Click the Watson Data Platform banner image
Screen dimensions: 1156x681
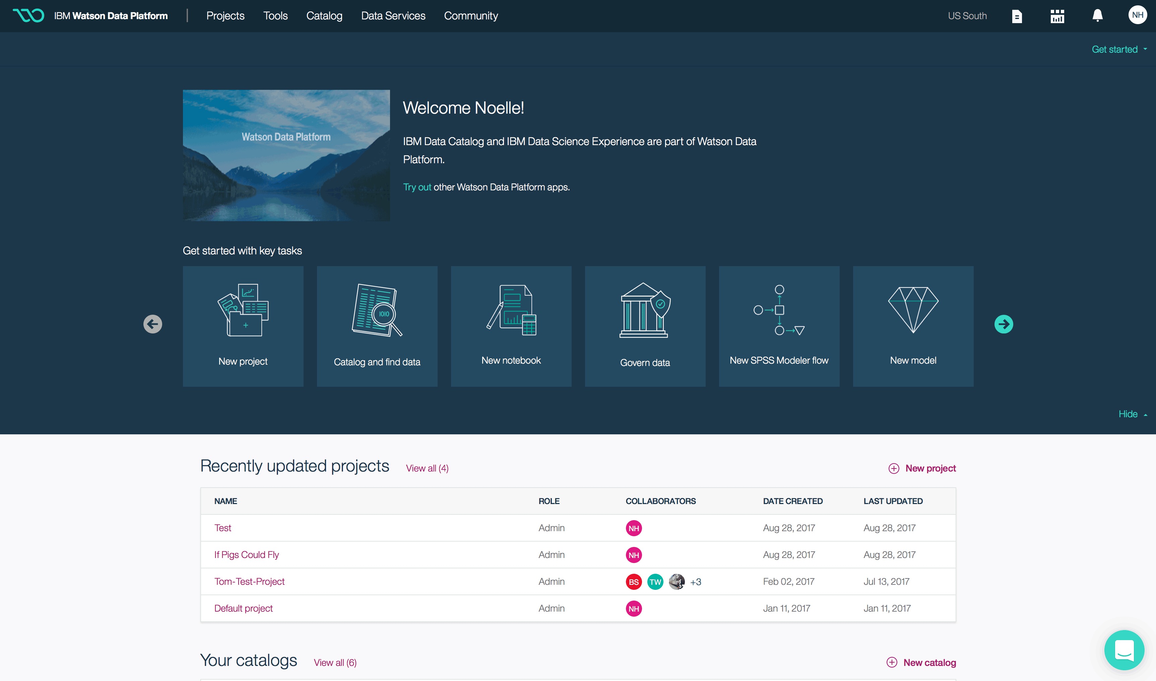[x=286, y=155]
